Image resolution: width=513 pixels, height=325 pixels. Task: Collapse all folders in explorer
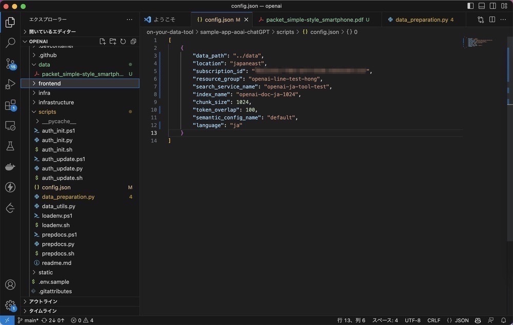tap(133, 42)
